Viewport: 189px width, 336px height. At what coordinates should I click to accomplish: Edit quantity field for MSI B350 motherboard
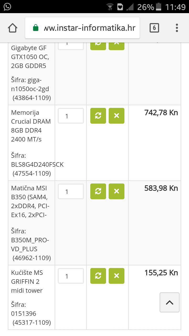pos(71,191)
